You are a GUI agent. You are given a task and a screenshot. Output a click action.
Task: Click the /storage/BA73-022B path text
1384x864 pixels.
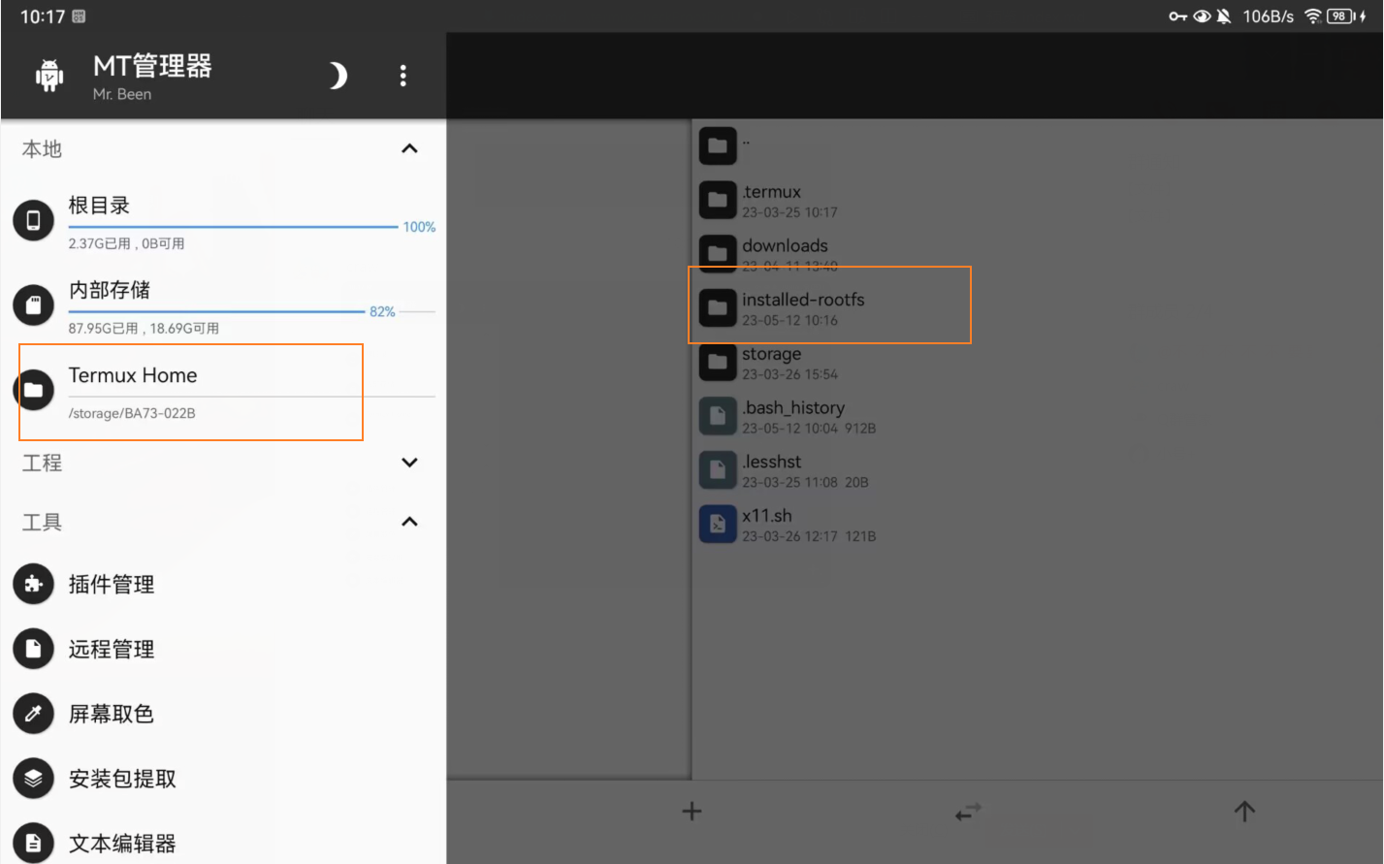click(x=132, y=413)
